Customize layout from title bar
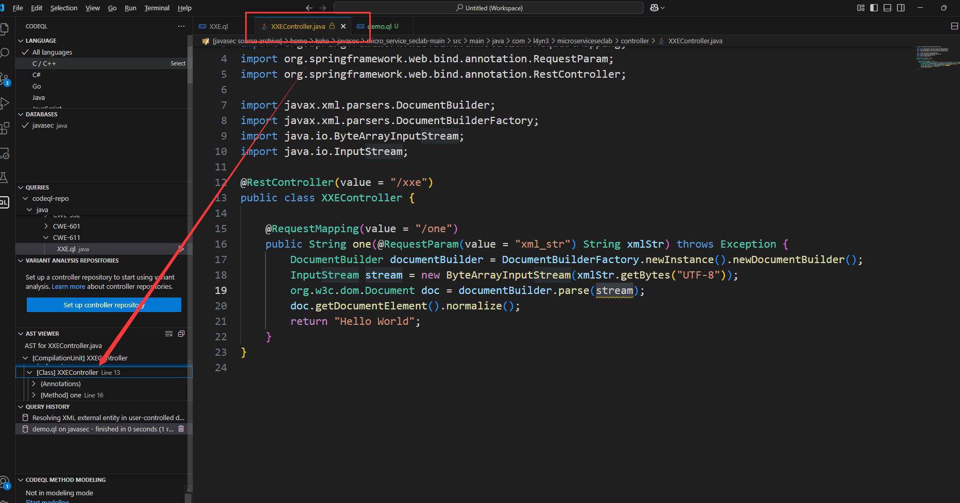The width and height of the screenshot is (960, 503). 861,8
